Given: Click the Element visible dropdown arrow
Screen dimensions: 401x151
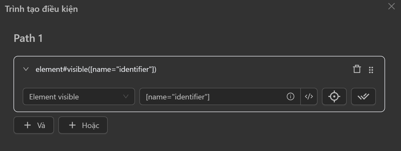Looking at the screenshot, I should pos(126,96).
